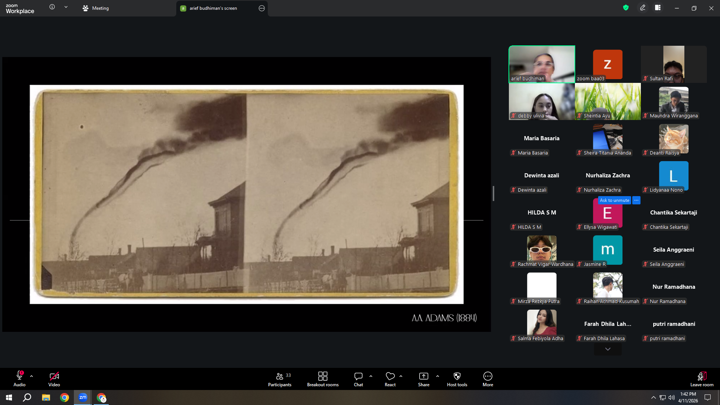This screenshot has height=405, width=720.
Task: Click the gallery panel resize handle
Action: point(493,193)
